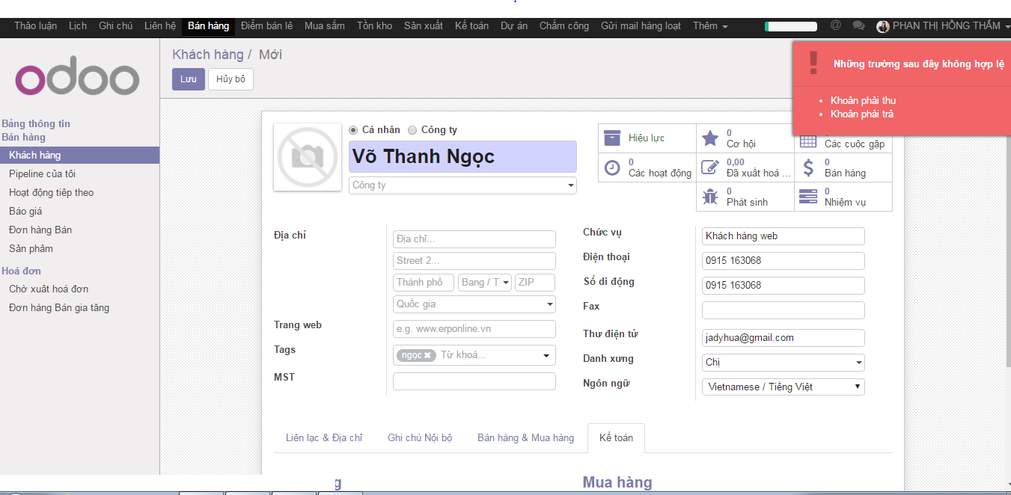
Task: Click the Hủy bỏ discard button
Action: [230, 79]
